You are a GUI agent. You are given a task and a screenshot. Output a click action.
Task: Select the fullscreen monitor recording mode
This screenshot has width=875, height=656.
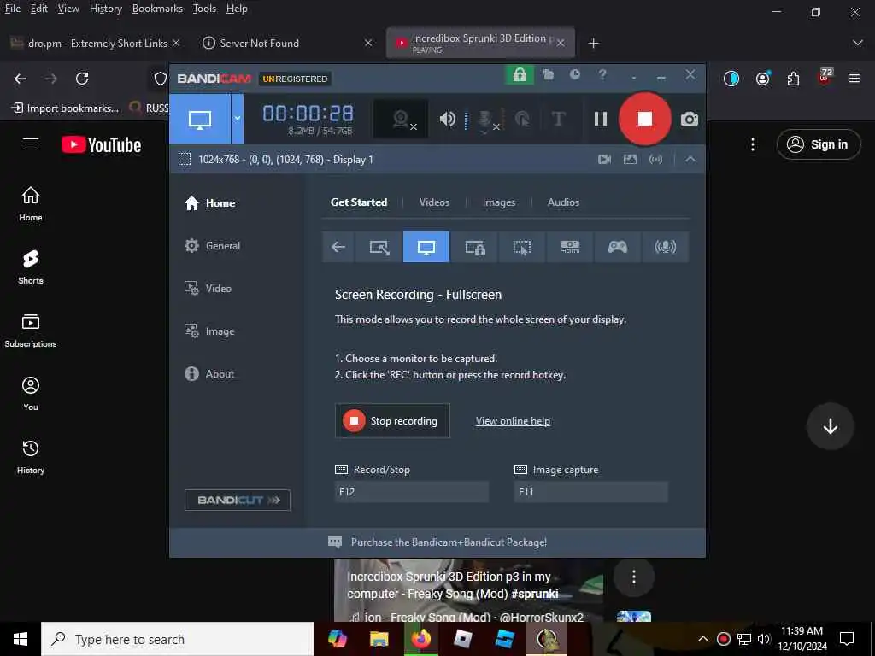[426, 247]
